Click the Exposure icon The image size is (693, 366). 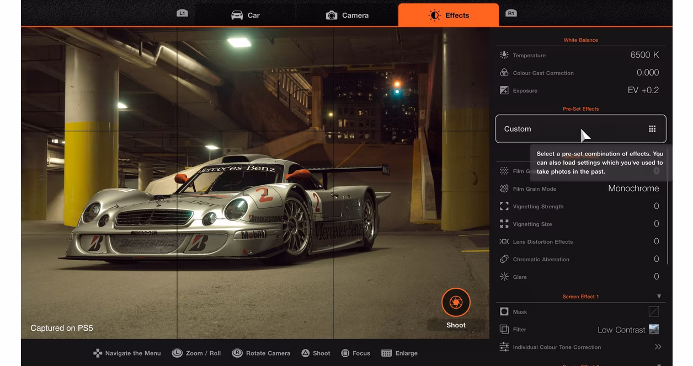pyautogui.click(x=504, y=90)
